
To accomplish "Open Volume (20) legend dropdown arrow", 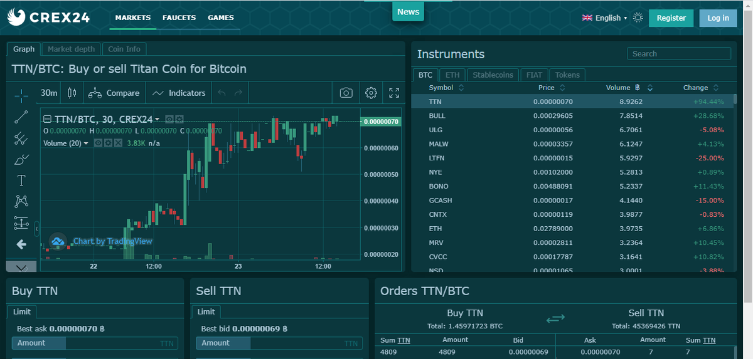I will (x=86, y=143).
